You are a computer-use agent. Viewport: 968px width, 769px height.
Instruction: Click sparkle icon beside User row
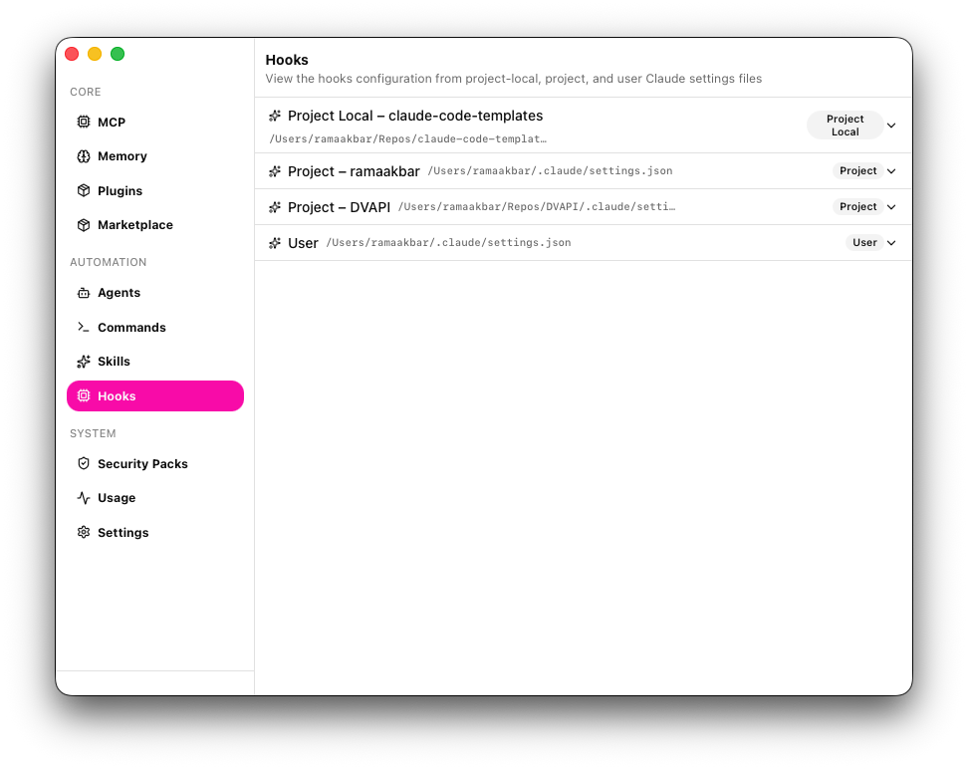tap(275, 243)
